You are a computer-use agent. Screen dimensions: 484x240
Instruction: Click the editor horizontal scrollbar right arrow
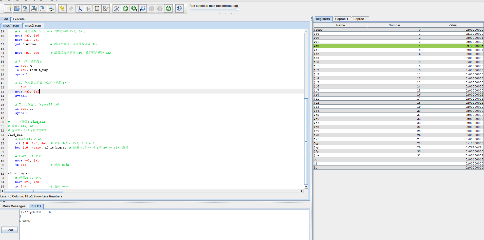302,191
